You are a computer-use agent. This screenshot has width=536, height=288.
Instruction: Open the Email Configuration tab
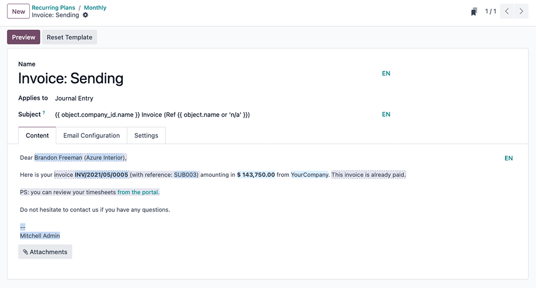[91, 136]
